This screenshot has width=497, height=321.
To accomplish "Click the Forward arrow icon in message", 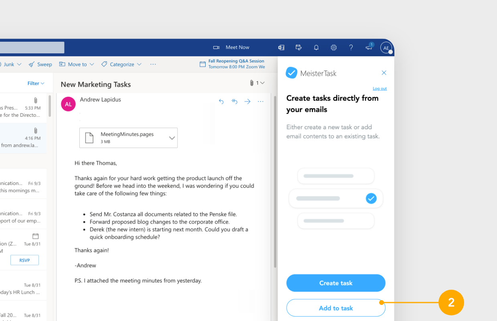I will pyautogui.click(x=247, y=102).
